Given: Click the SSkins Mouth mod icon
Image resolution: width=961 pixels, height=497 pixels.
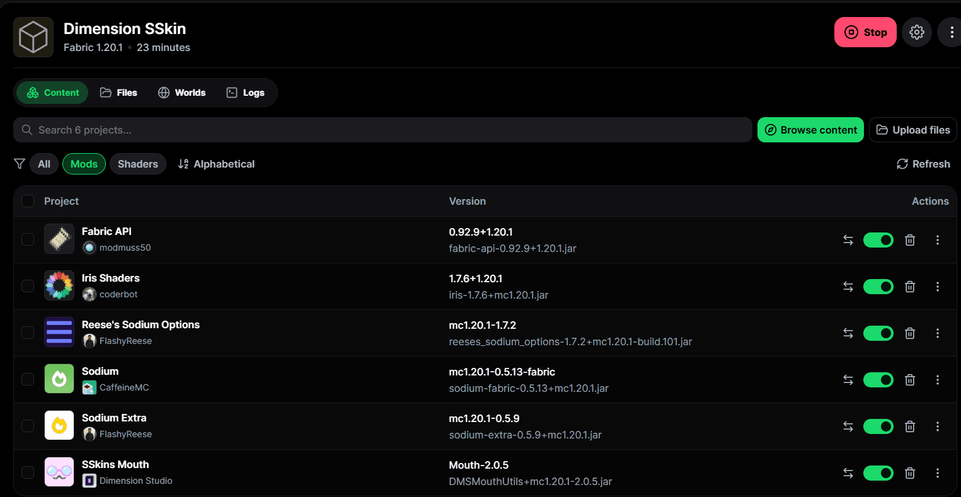Looking at the screenshot, I should click(x=59, y=472).
